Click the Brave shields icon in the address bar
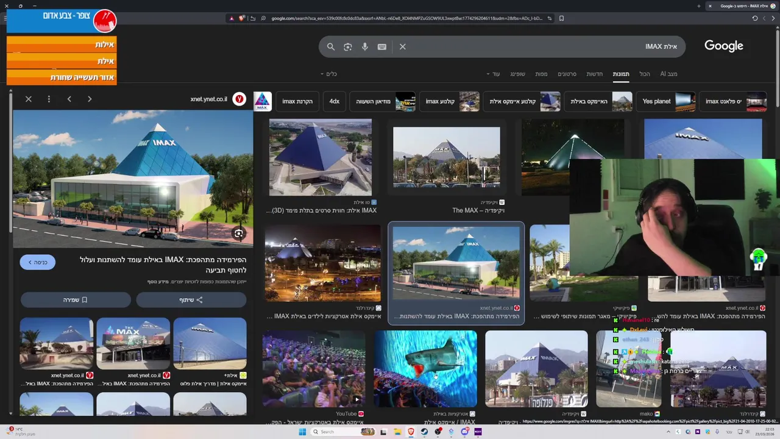Screen dimensions: 780x439 (242, 18)
